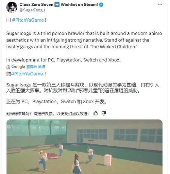The image size is (170, 174).
Task: Open the game video thumbnail
Action: coord(85,147)
